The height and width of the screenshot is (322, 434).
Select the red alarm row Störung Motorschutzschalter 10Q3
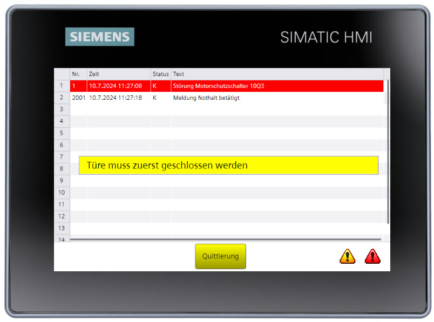click(x=227, y=86)
